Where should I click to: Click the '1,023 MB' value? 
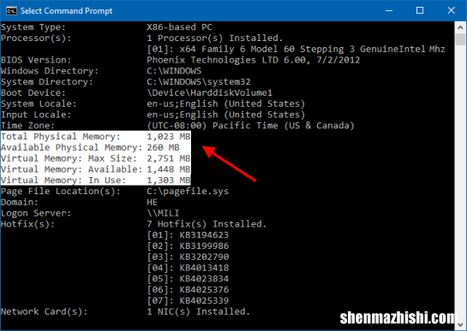(x=169, y=137)
